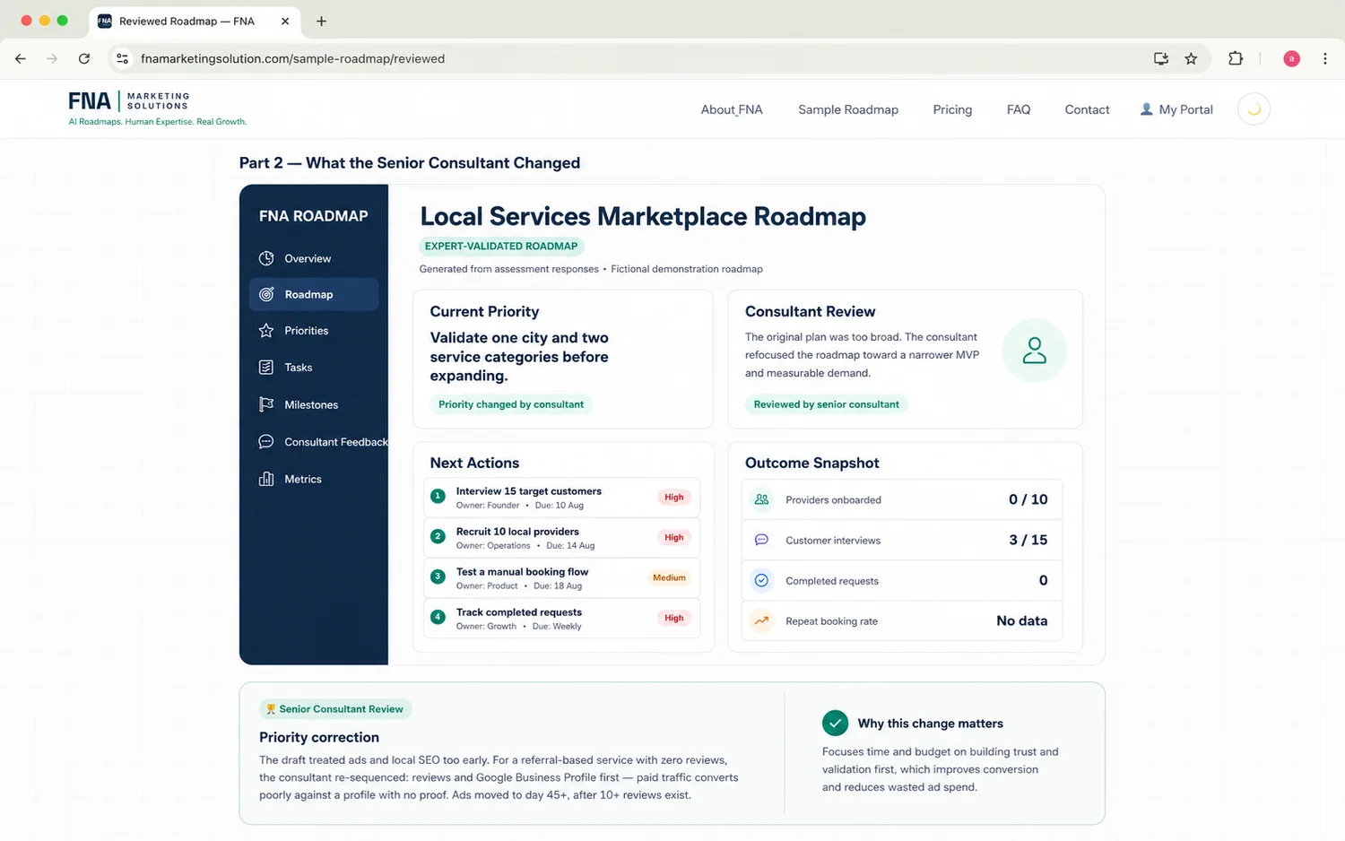Click High tag on Interview 15 target customers
This screenshot has width=1345, height=841.
(674, 497)
